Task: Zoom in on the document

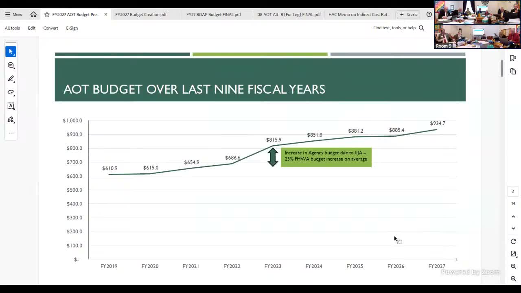Action: tap(513, 266)
